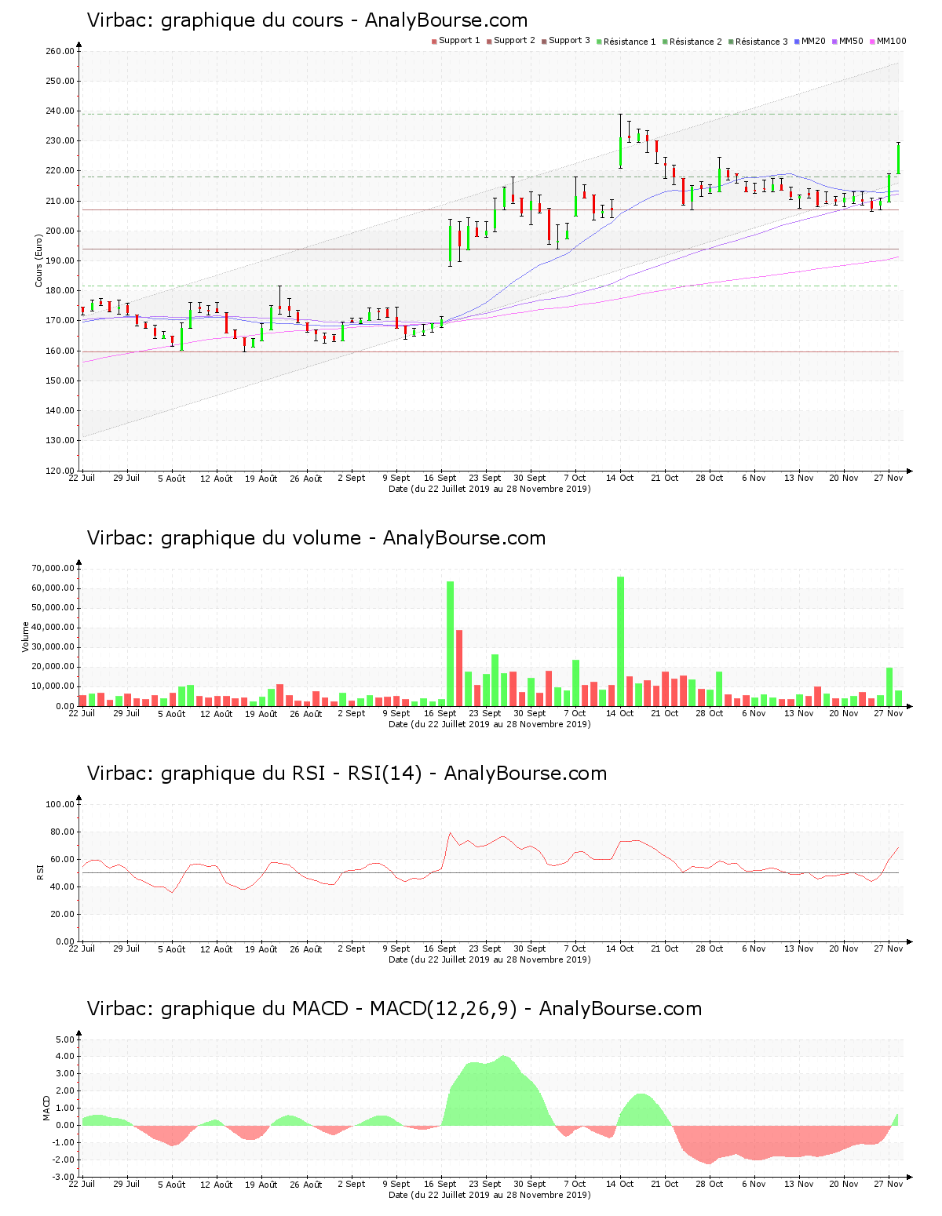Click the -3.00 value on the MACD axis
The width and height of the screenshot is (942, 1216).
tap(64, 1177)
